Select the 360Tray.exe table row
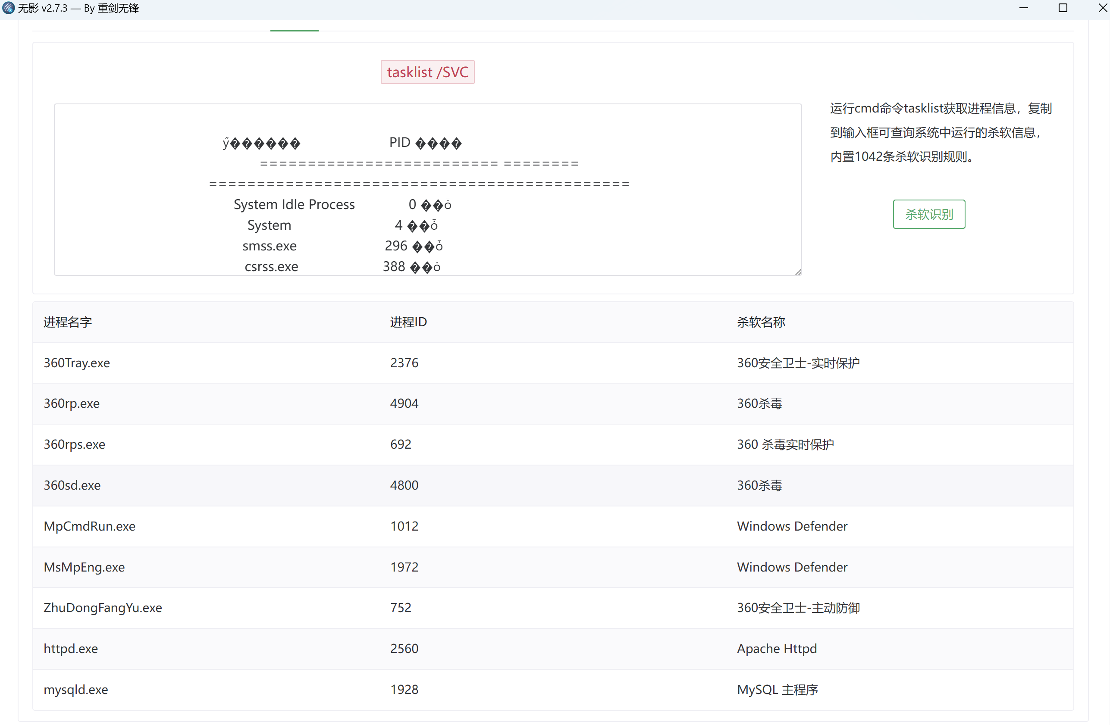Viewport: 1110px width, 725px height. click(x=77, y=363)
